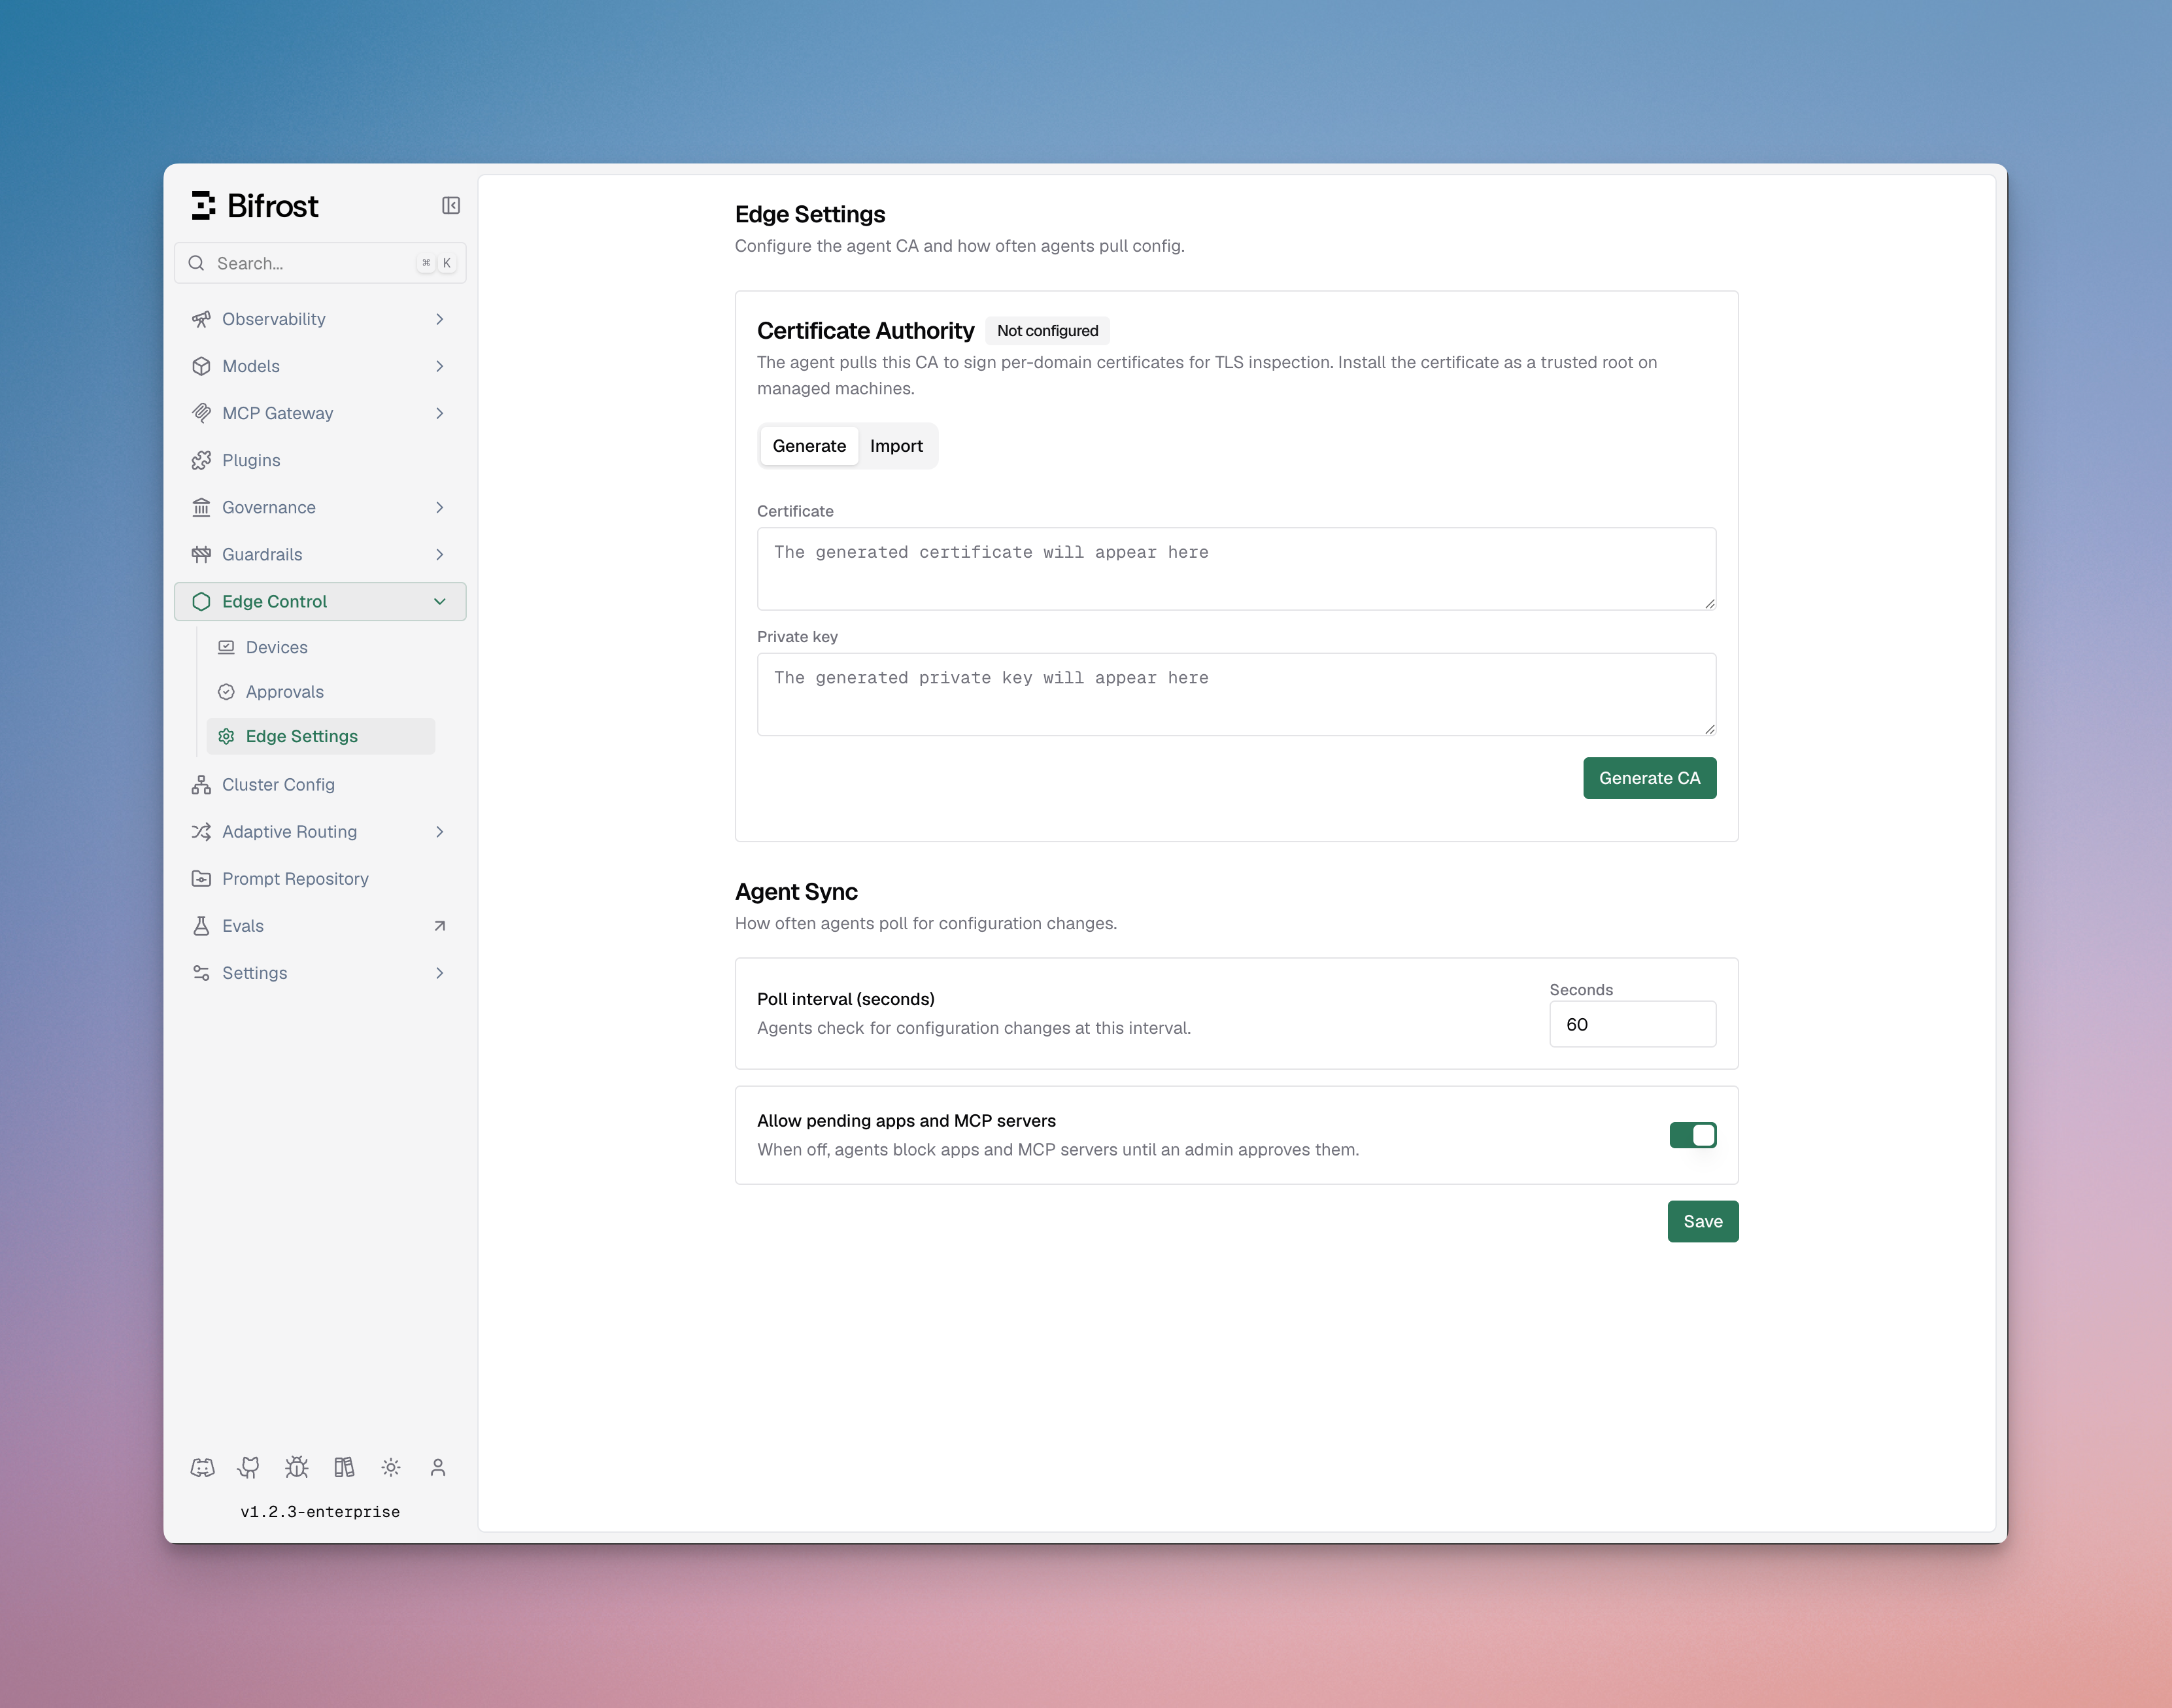
Task: Click the Private key textarea resize handle
Action: [x=1710, y=729]
